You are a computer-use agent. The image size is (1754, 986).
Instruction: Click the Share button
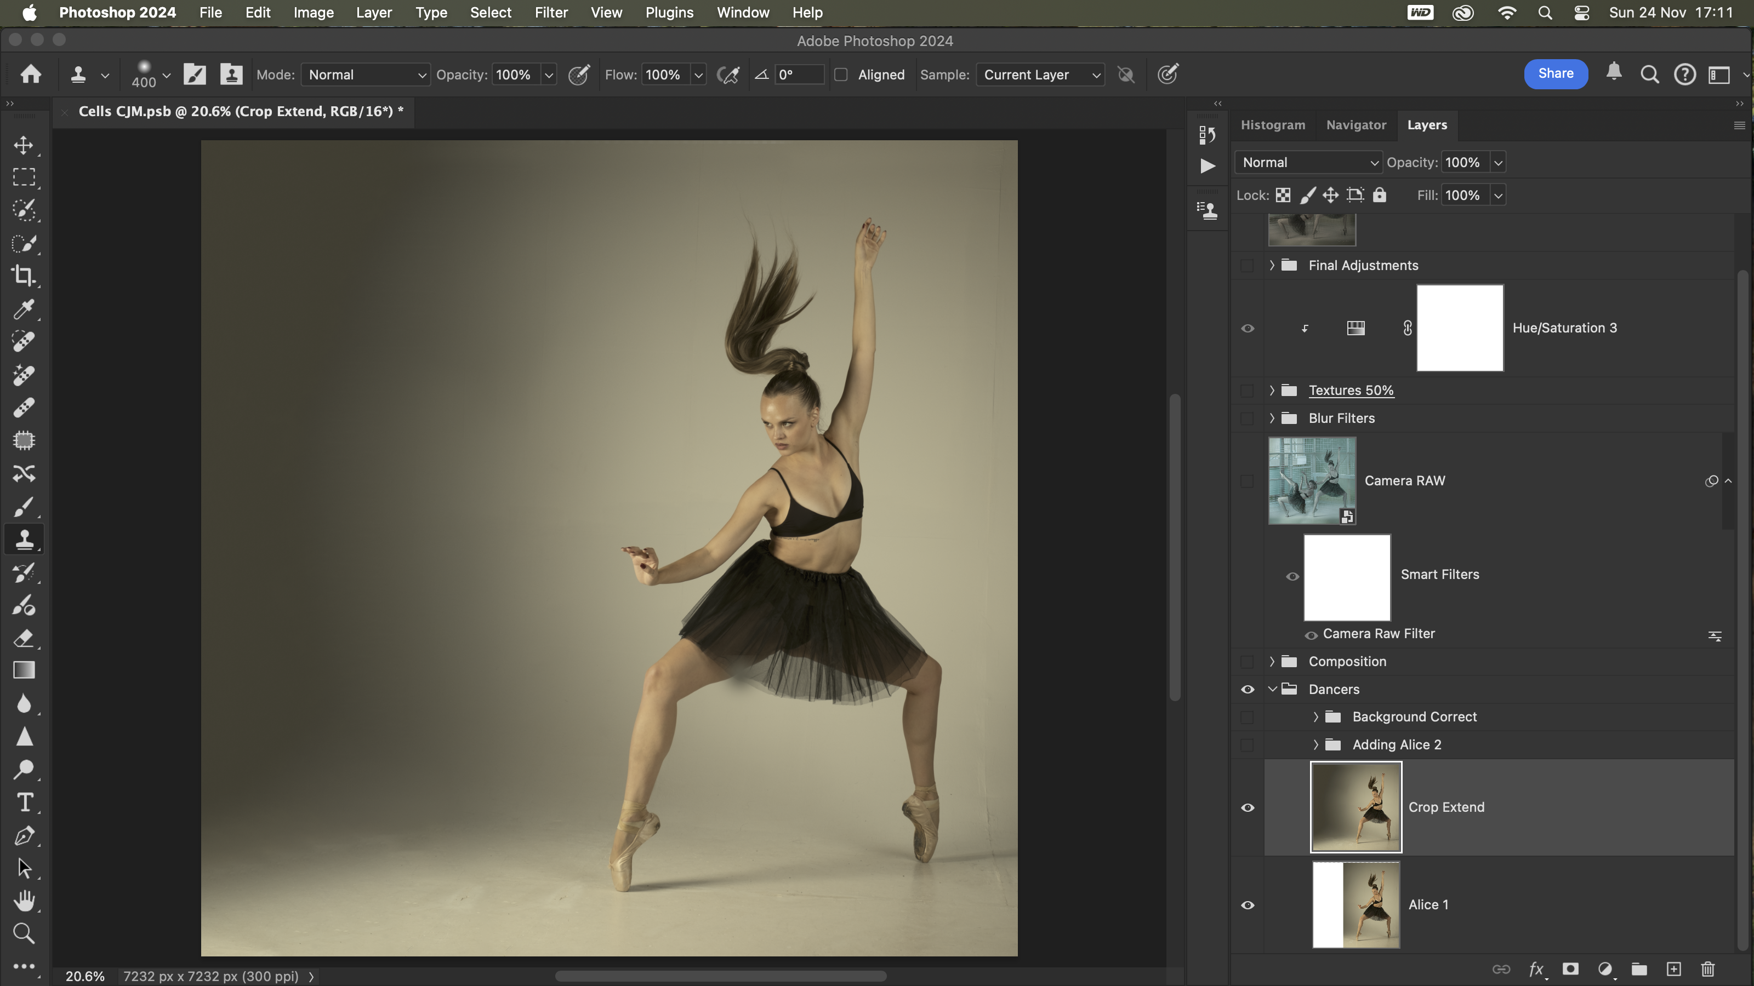click(1555, 73)
